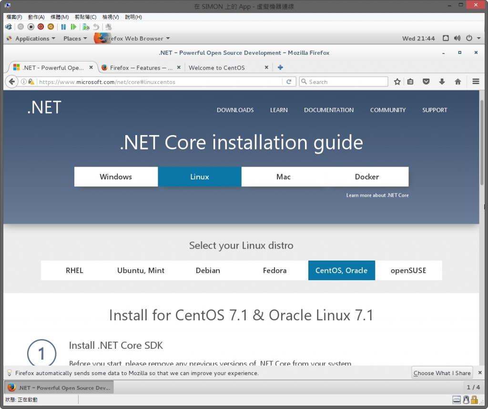488x409 pixels.
Task: Choose the Fedora distro
Action: click(x=275, y=270)
